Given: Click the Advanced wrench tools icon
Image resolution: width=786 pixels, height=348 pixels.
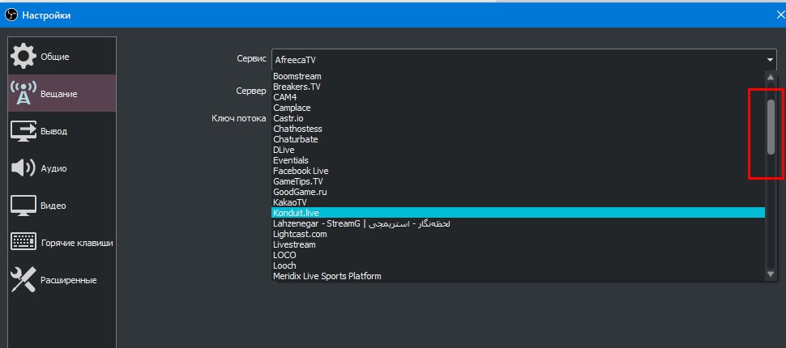Looking at the screenshot, I should click(x=23, y=280).
